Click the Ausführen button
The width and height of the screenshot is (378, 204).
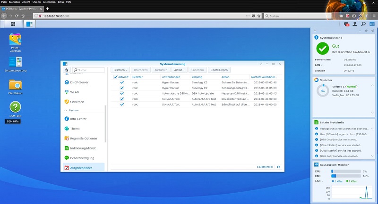tap(161, 70)
